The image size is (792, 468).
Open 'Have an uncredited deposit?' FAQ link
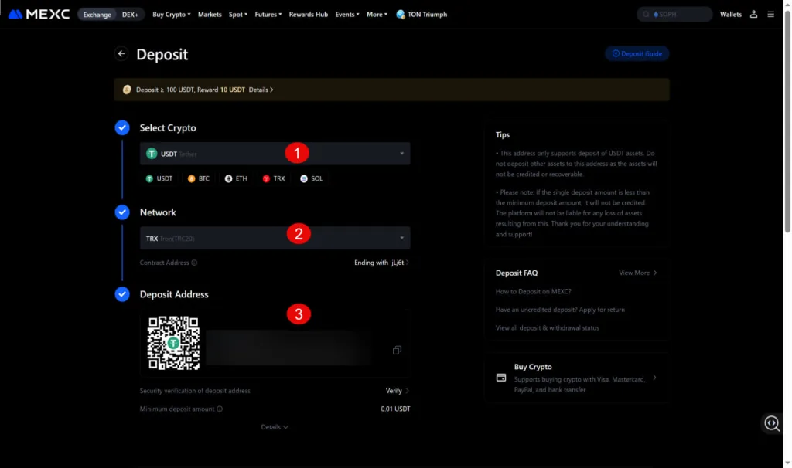560,310
